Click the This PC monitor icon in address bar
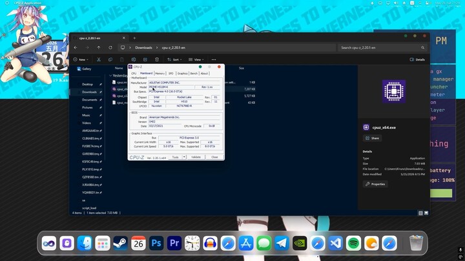 coord(123,48)
